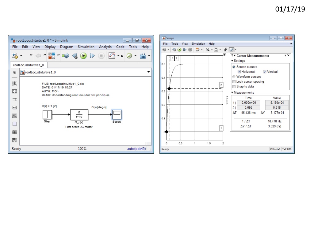Open the Display menu in Simulink
This screenshot has width=314, height=235.
(50, 47)
